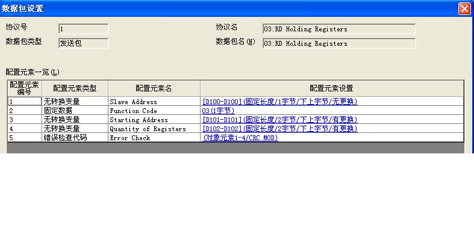474x231 pixels.
Task: Open the [D102-D102] Quantity of Registers link
Action: click(280, 129)
